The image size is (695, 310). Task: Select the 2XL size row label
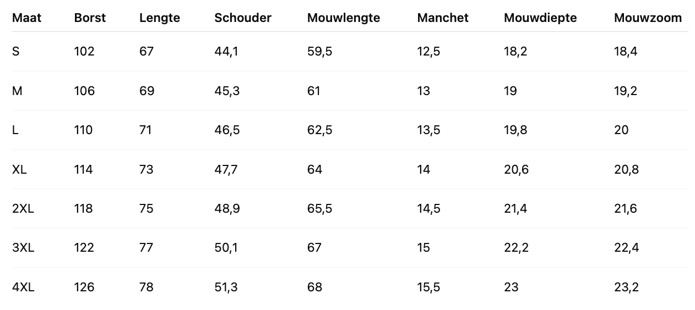(23, 209)
